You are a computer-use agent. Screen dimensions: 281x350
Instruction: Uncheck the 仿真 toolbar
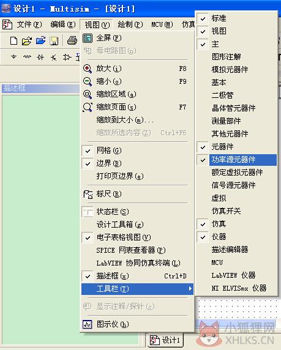click(x=236, y=224)
